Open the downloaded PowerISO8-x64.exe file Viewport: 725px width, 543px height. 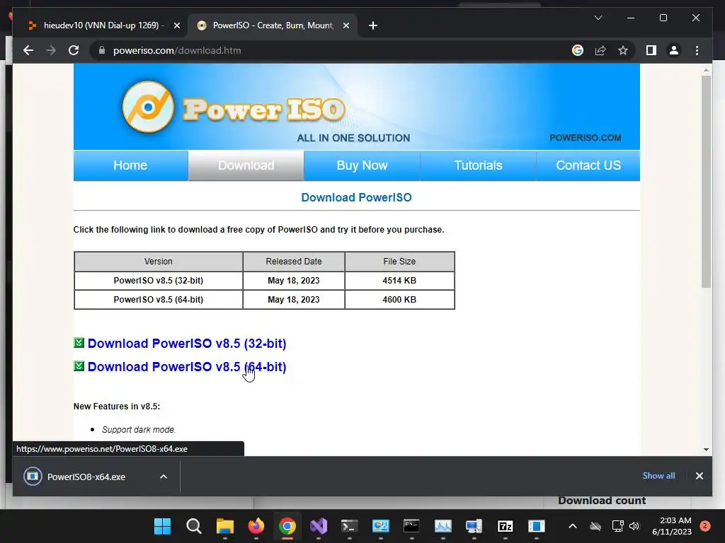86,477
